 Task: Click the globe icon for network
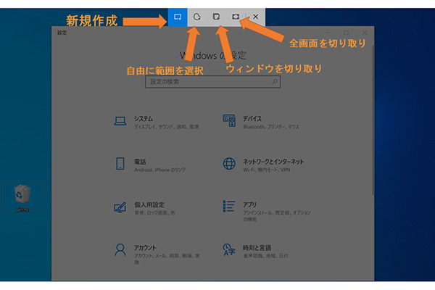coord(229,163)
